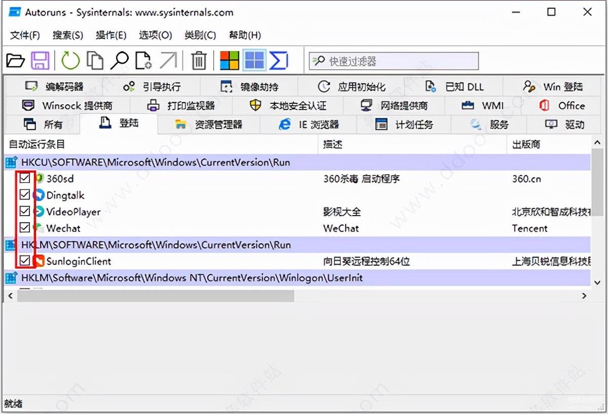Viewport: 608px width, 414px height.
Task: Sort by the 出版商 column header
Action: (x=549, y=144)
